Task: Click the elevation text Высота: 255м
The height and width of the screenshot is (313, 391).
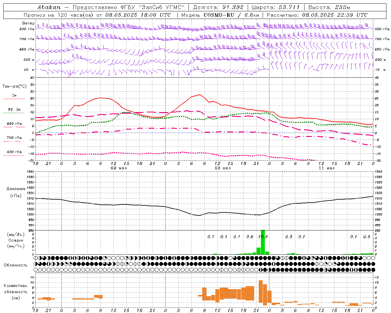Action: point(329,7)
